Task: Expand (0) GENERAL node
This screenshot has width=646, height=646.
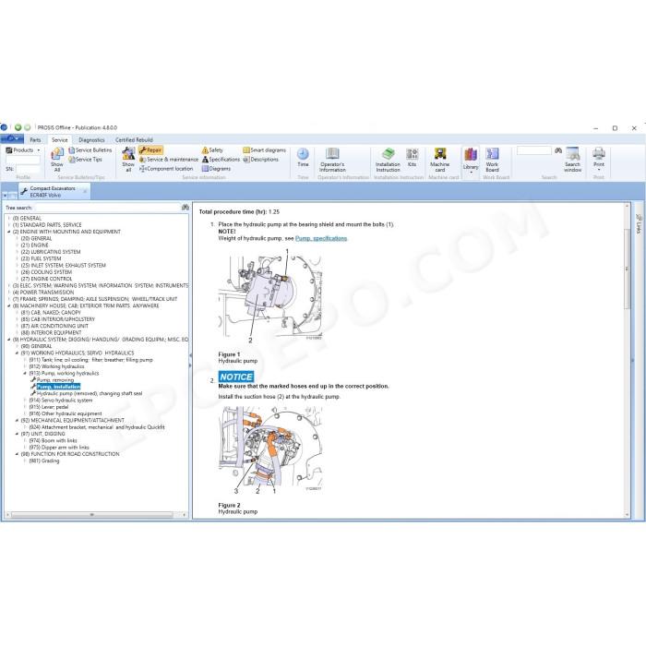Action: tap(9, 219)
